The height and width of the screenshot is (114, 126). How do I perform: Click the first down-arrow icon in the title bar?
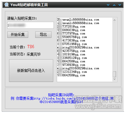108,5
